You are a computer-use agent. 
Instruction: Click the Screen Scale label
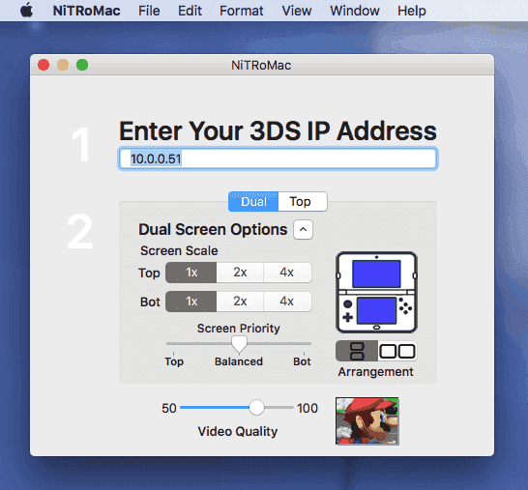pyautogui.click(x=179, y=250)
